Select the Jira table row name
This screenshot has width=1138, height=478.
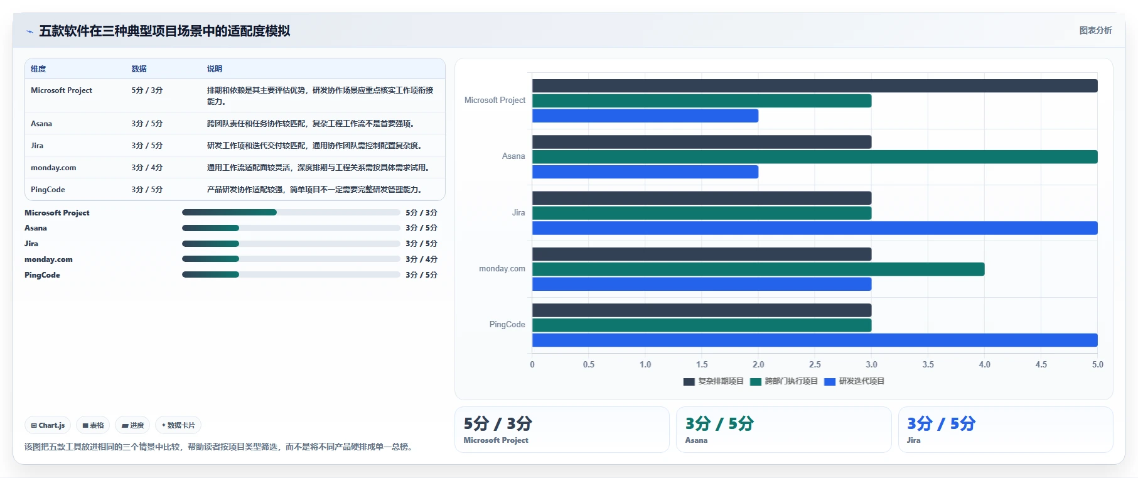[x=37, y=146]
